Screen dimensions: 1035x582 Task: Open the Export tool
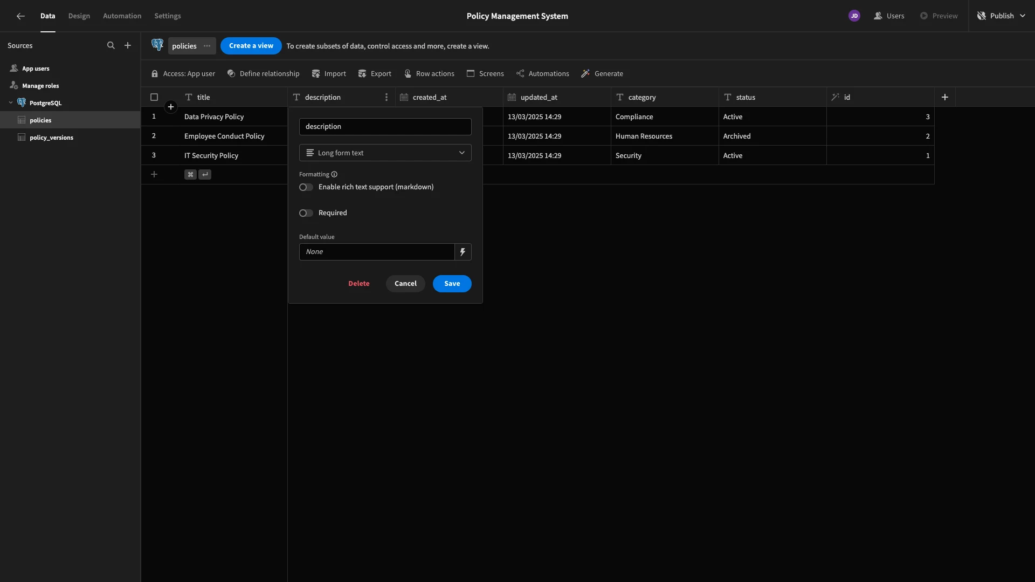pos(375,74)
